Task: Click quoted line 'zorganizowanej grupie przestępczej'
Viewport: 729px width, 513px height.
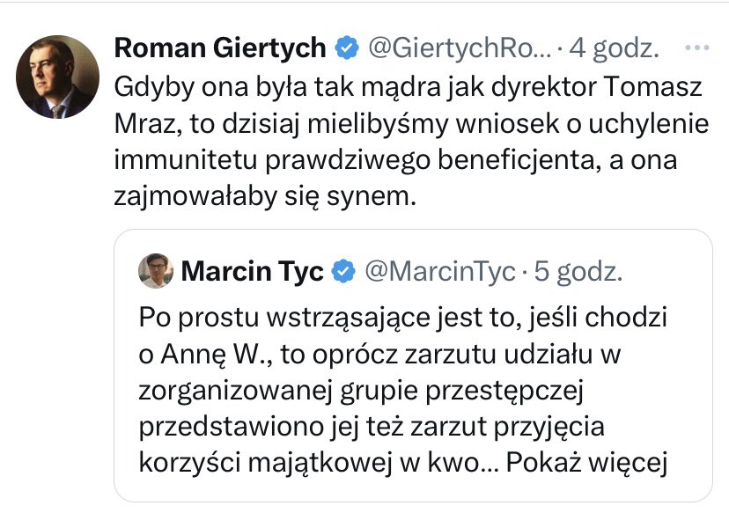Action: (x=361, y=391)
